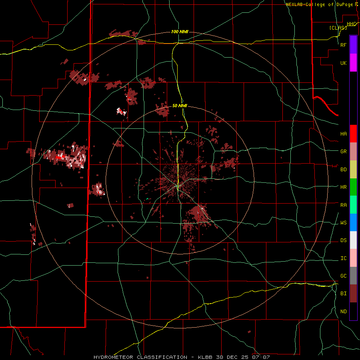The height and width of the screenshot is (360, 360).
Task: Click the HA legend label
Action: 343,134
